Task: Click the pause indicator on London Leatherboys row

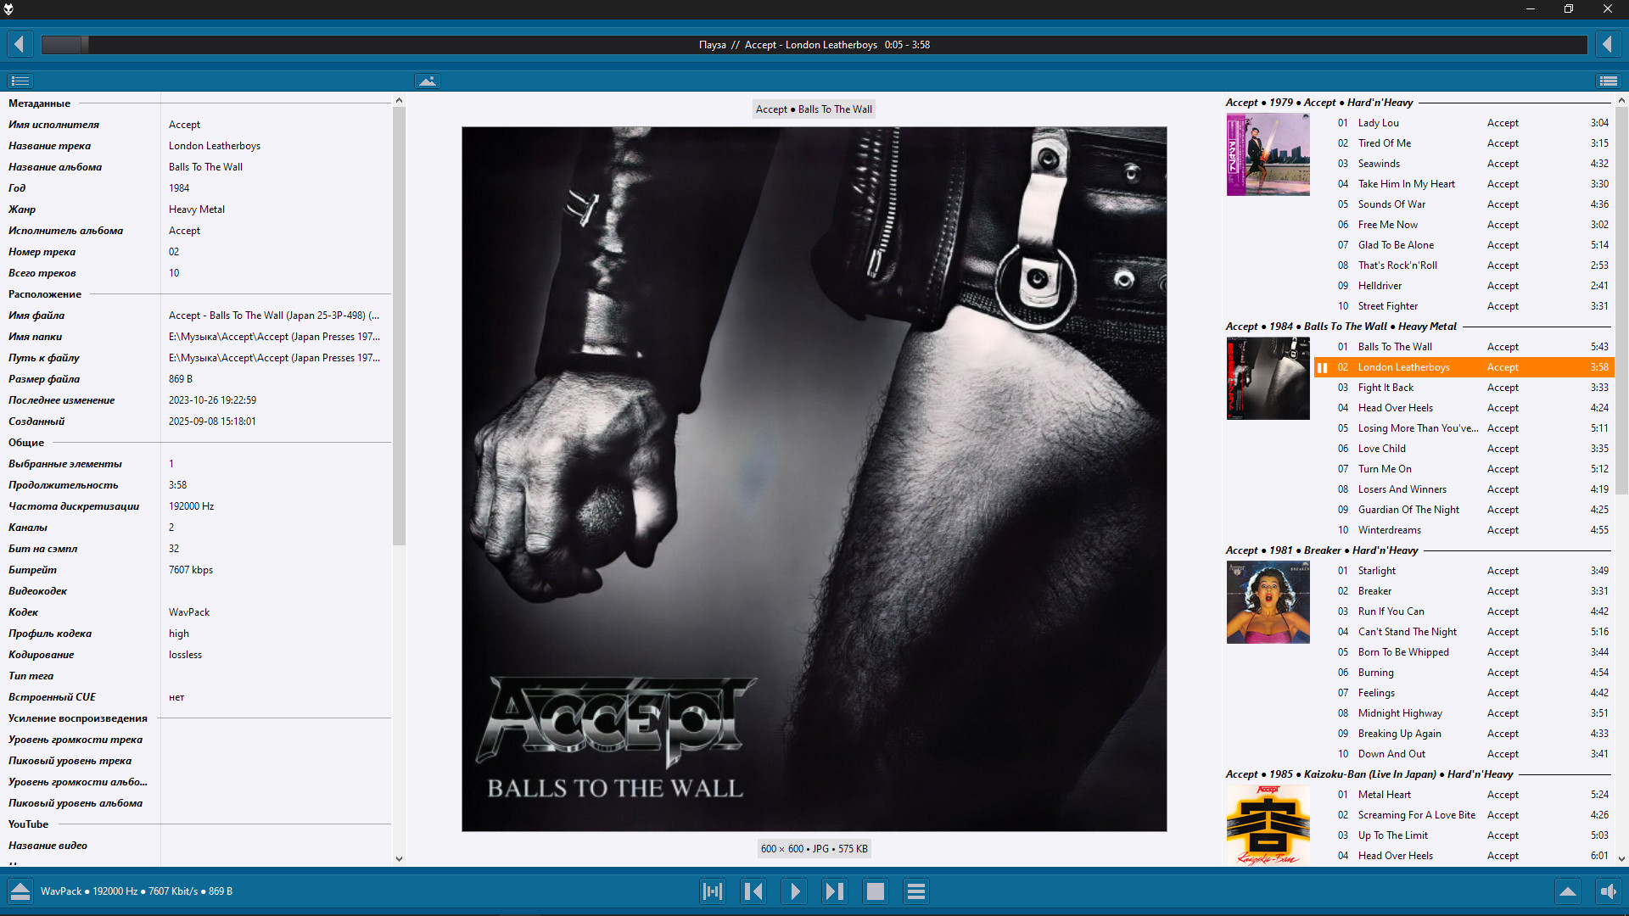Action: pos(1322,367)
